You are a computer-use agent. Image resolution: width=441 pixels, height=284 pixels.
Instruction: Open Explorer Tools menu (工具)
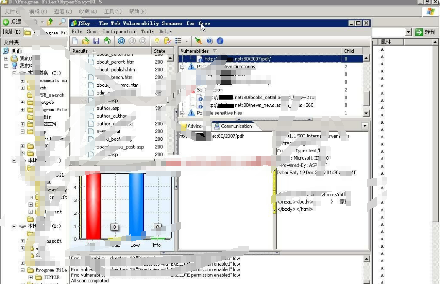(x=113, y=12)
